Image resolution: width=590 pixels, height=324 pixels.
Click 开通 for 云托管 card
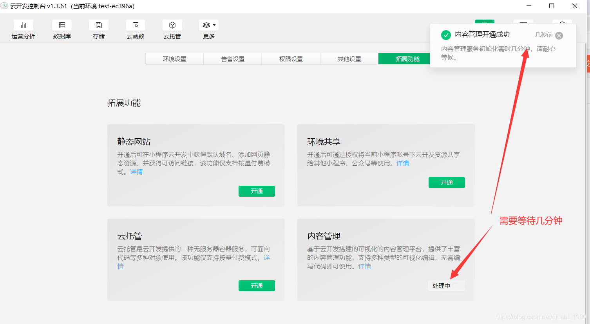point(257,286)
